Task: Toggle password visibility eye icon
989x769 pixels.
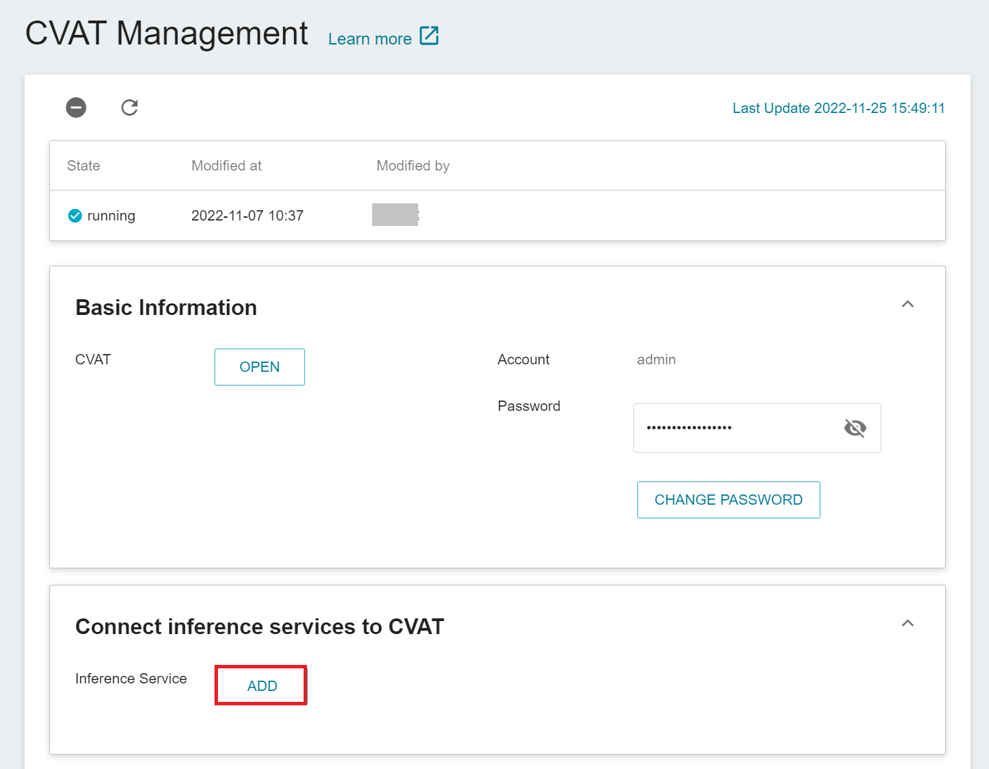Action: 855,428
